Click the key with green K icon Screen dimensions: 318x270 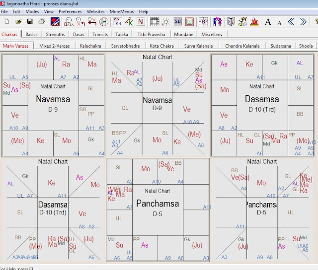tap(129, 22)
